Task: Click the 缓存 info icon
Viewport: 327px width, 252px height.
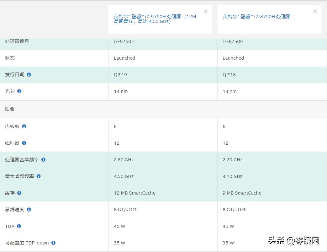Action: pos(19,193)
